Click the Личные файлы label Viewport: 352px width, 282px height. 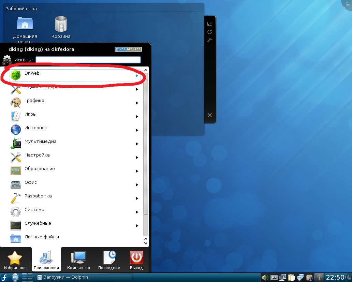[x=42, y=237]
